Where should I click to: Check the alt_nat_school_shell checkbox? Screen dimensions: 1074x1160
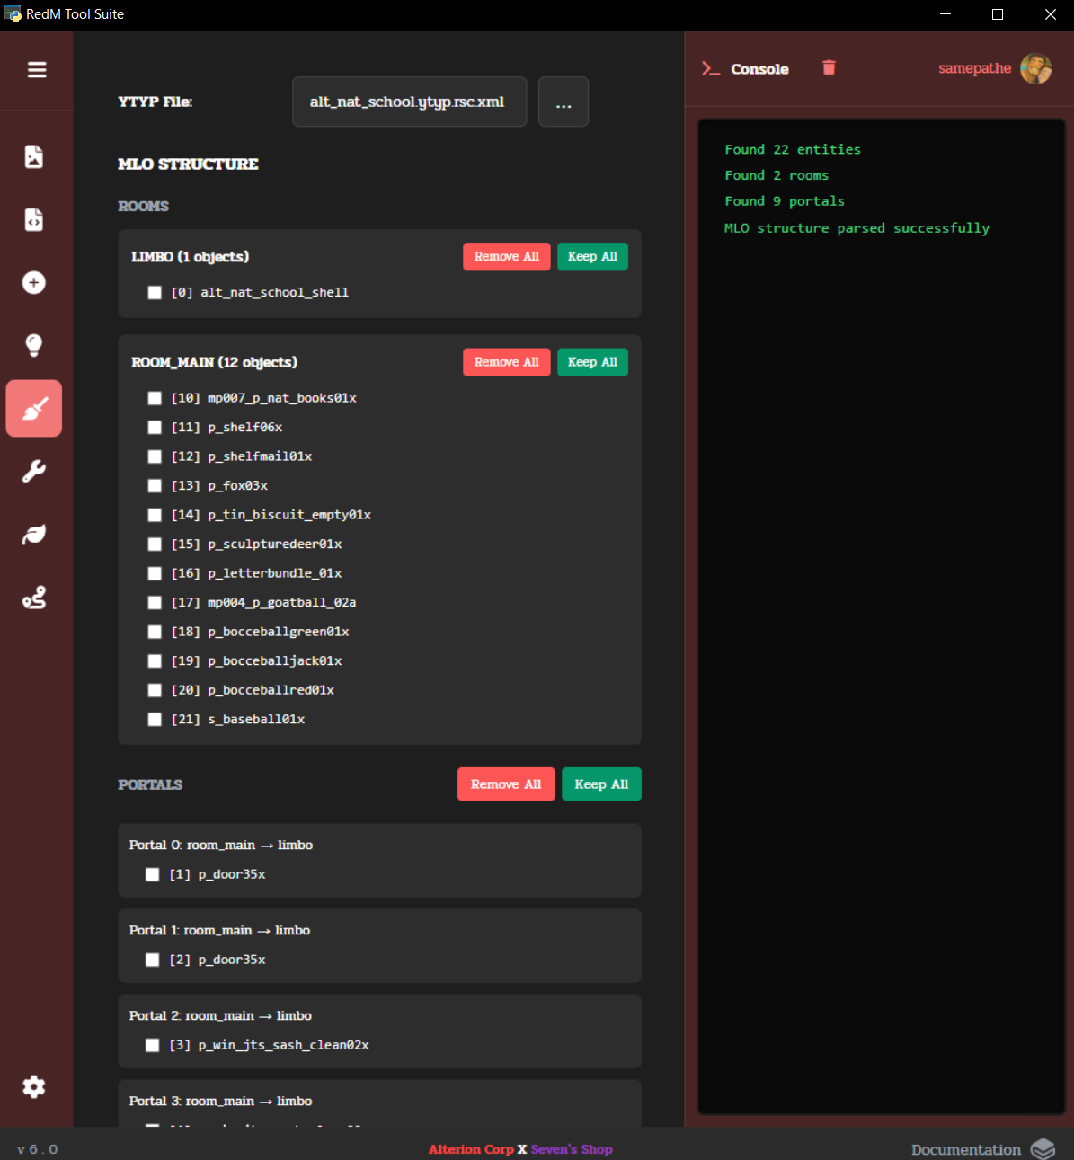click(155, 293)
